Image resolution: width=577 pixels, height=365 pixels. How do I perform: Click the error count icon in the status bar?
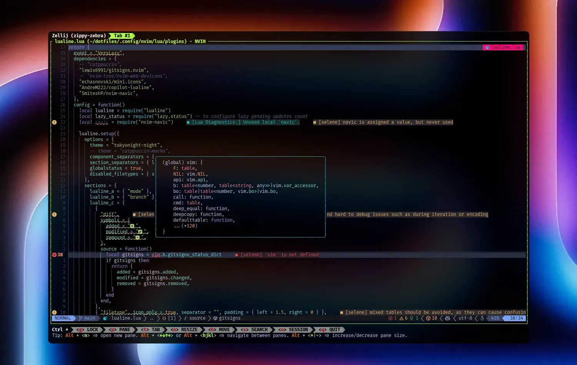[x=390, y=318]
